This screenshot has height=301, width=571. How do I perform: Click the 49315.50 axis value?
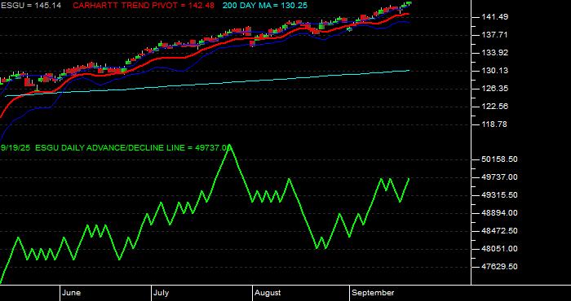(498, 195)
